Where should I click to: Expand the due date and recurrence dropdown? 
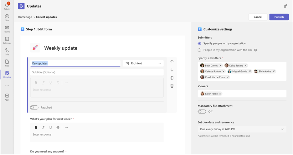[242, 129]
